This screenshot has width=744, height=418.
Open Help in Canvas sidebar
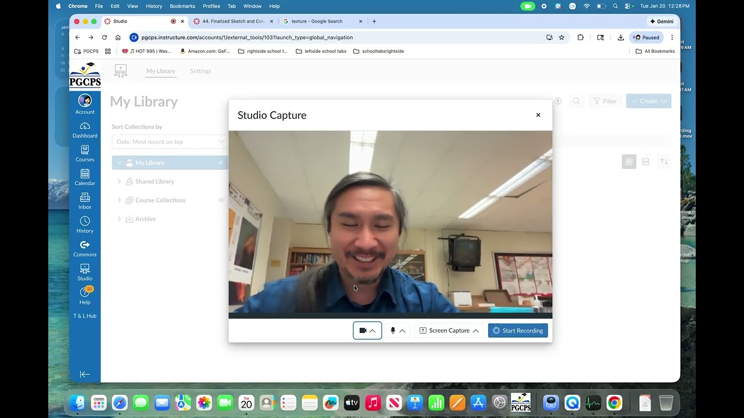(85, 296)
